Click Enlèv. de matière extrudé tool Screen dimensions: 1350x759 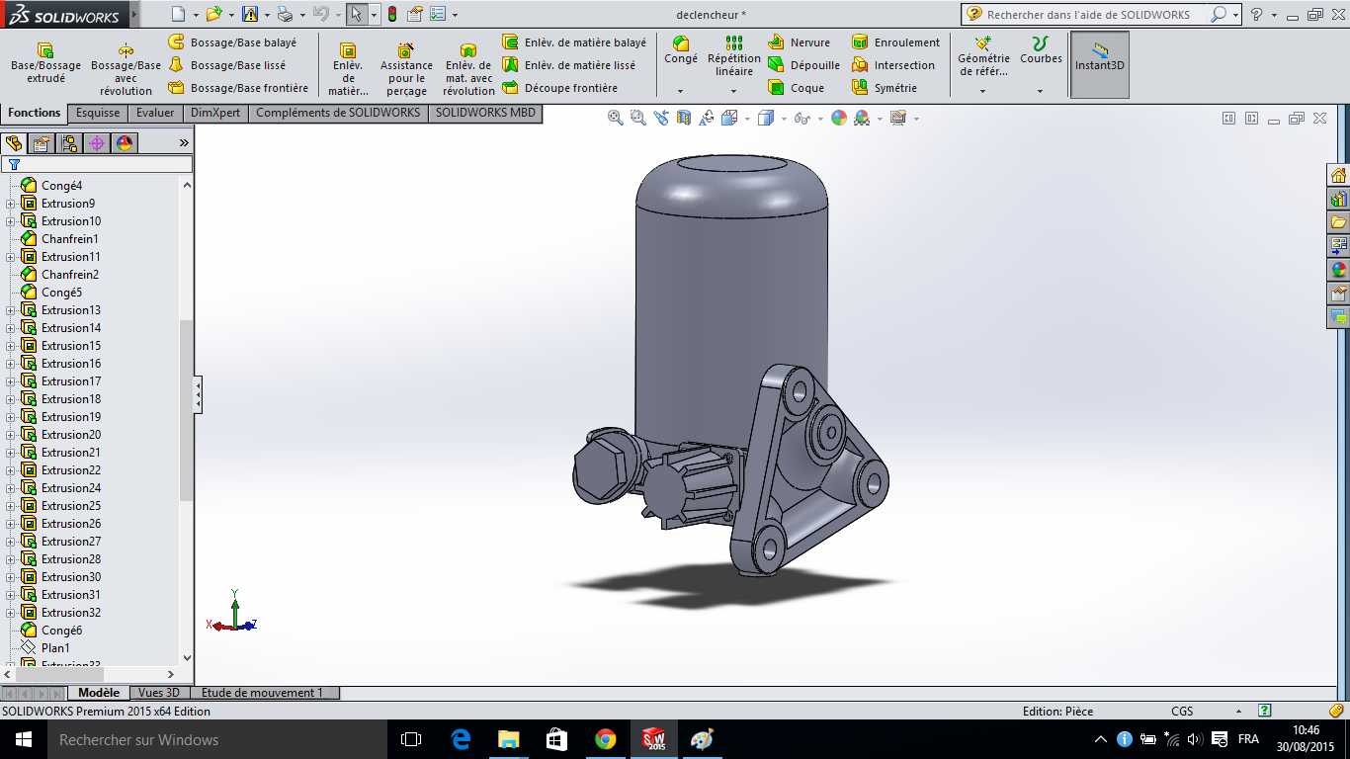(348, 69)
